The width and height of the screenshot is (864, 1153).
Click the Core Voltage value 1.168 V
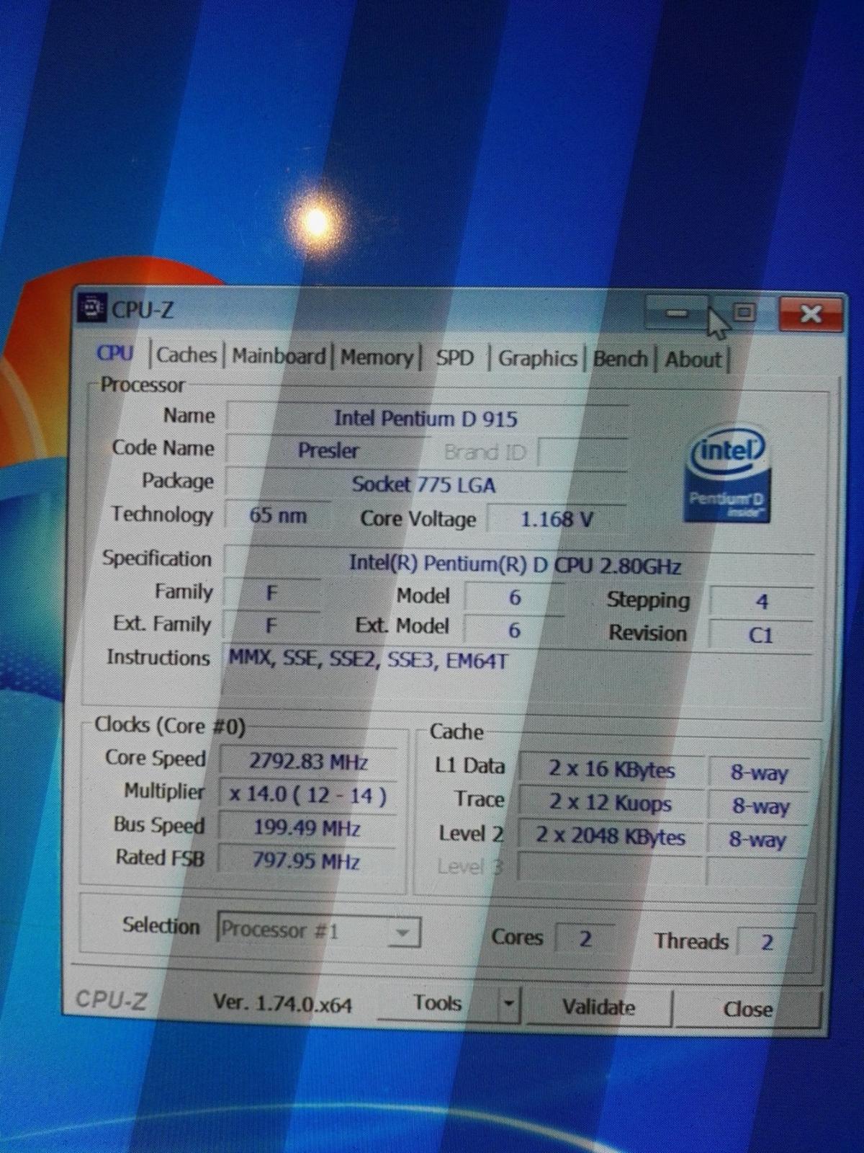(557, 519)
